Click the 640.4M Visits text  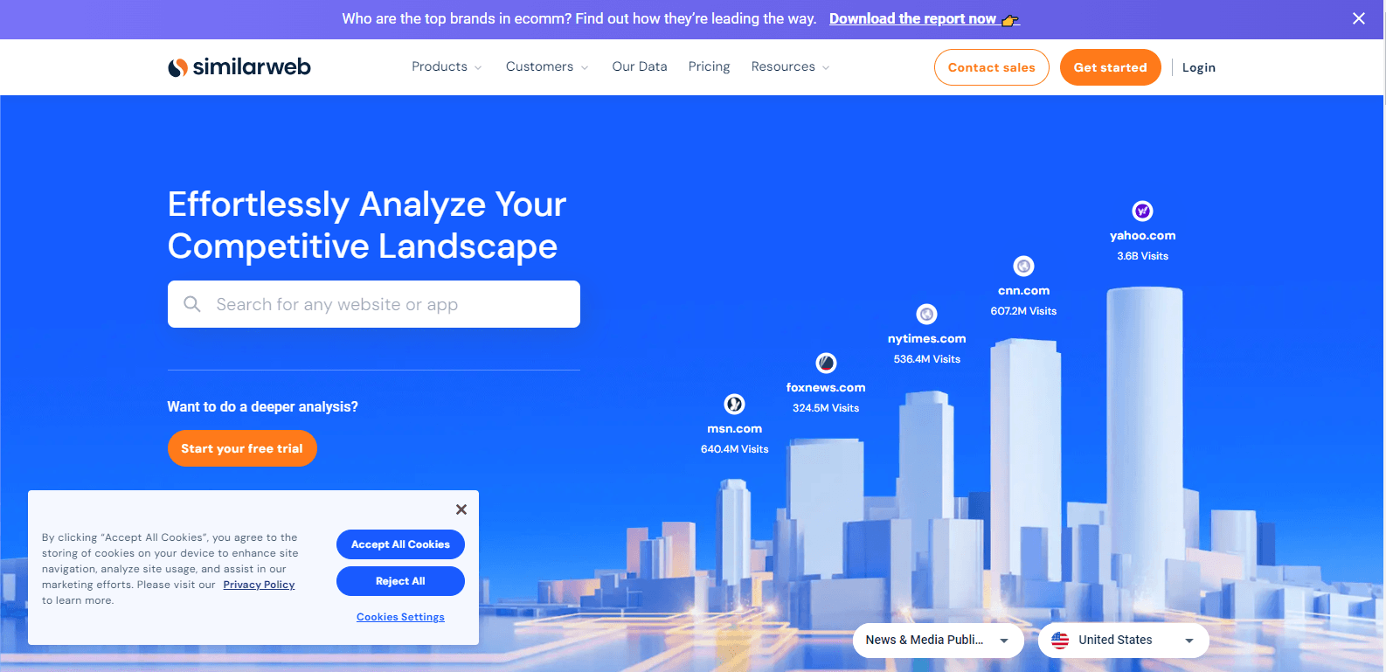pos(734,449)
